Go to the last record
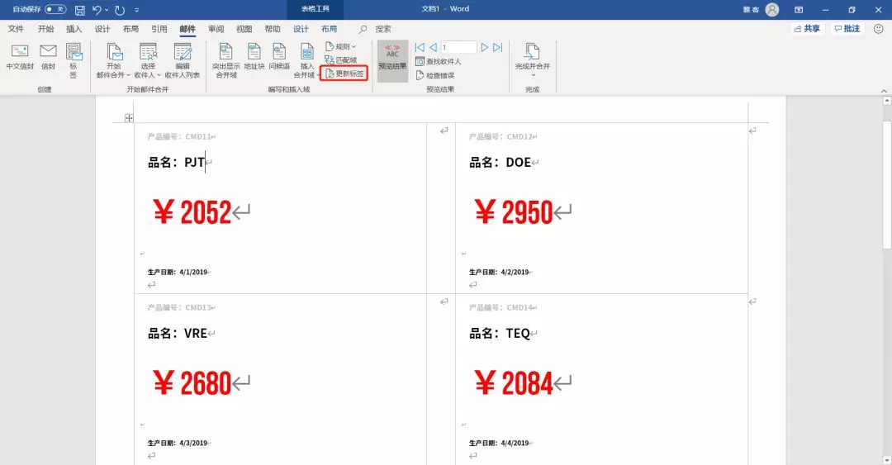This screenshot has height=465, width=892. [x=498, y=47]
